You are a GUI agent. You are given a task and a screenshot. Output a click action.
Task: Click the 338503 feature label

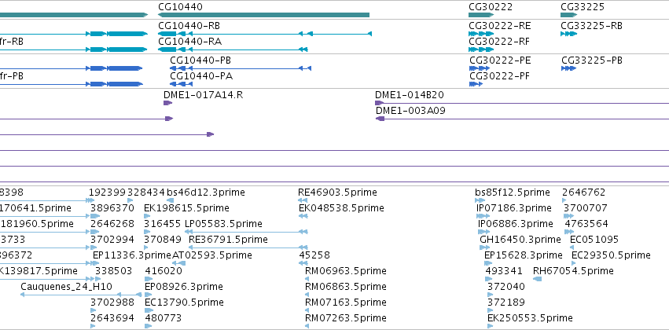click(x=113, y=271)
